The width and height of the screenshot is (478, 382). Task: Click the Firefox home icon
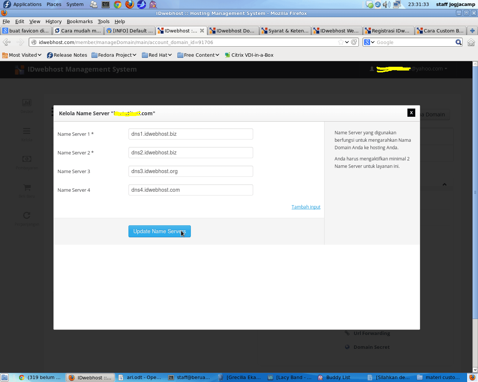tap(471, 42)
